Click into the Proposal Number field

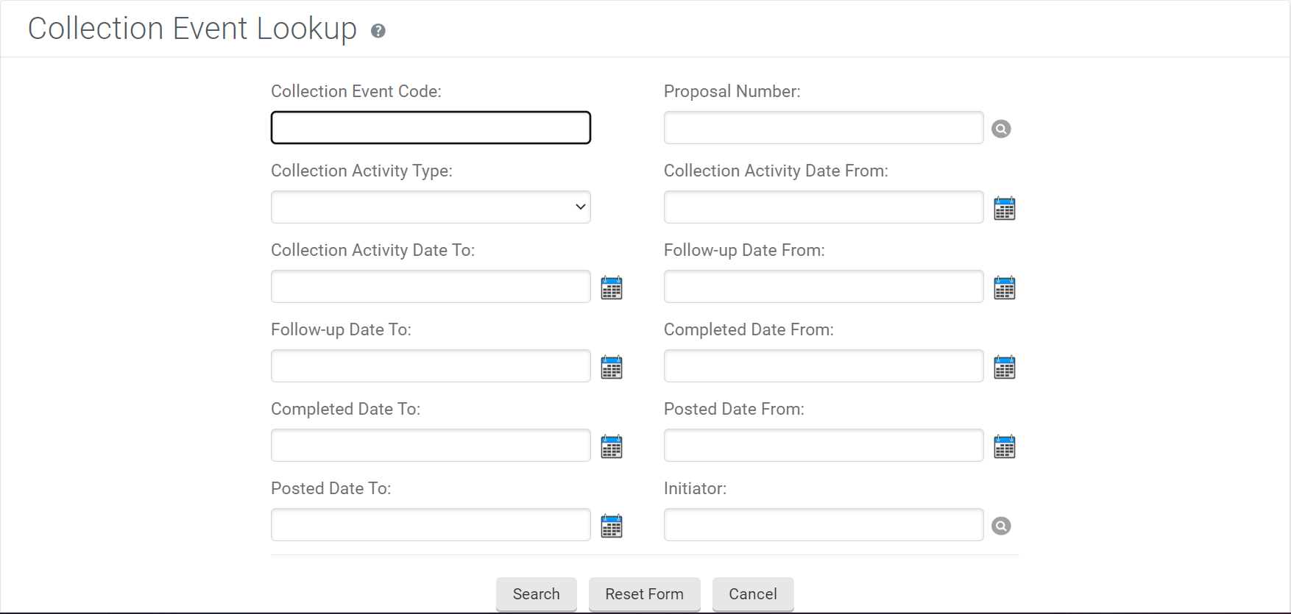[x=823, y=128]
